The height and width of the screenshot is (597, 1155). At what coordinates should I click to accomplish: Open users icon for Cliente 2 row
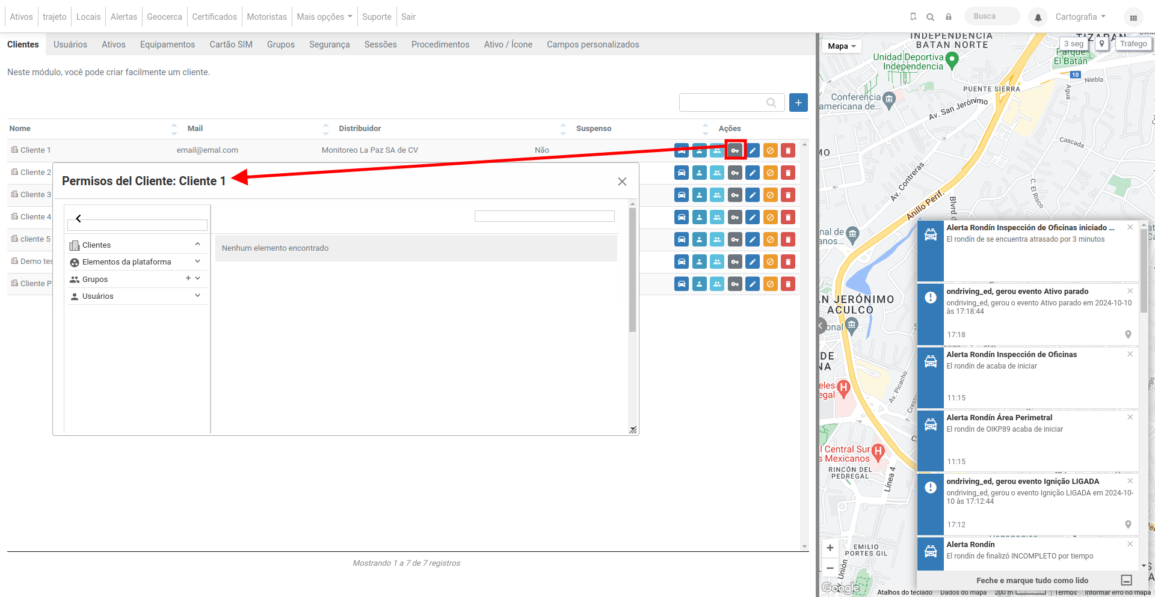tap(699, 173)
